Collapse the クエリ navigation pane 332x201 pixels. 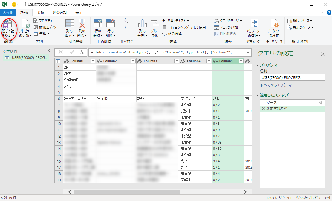click(49, 51)
